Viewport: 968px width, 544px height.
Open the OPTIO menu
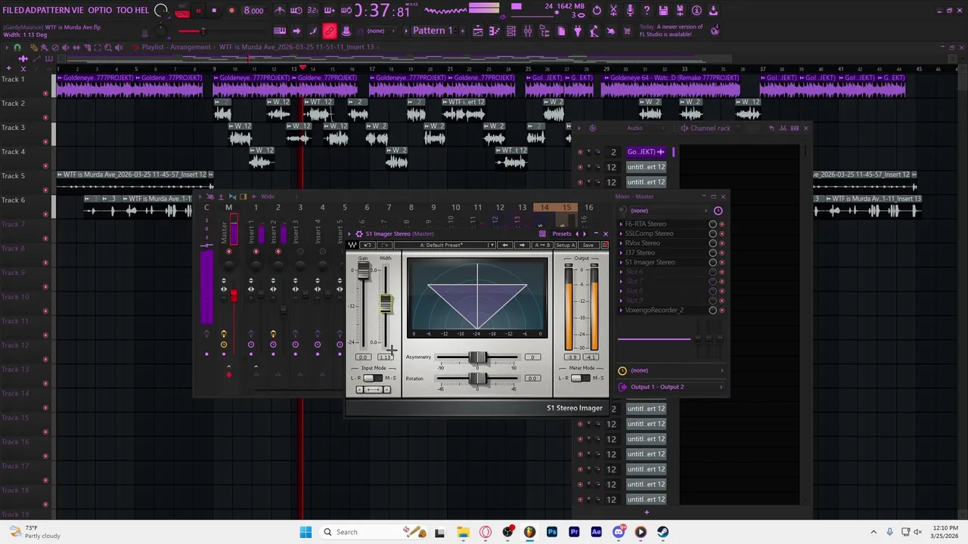pyautogui.click(x=100, y=11)
